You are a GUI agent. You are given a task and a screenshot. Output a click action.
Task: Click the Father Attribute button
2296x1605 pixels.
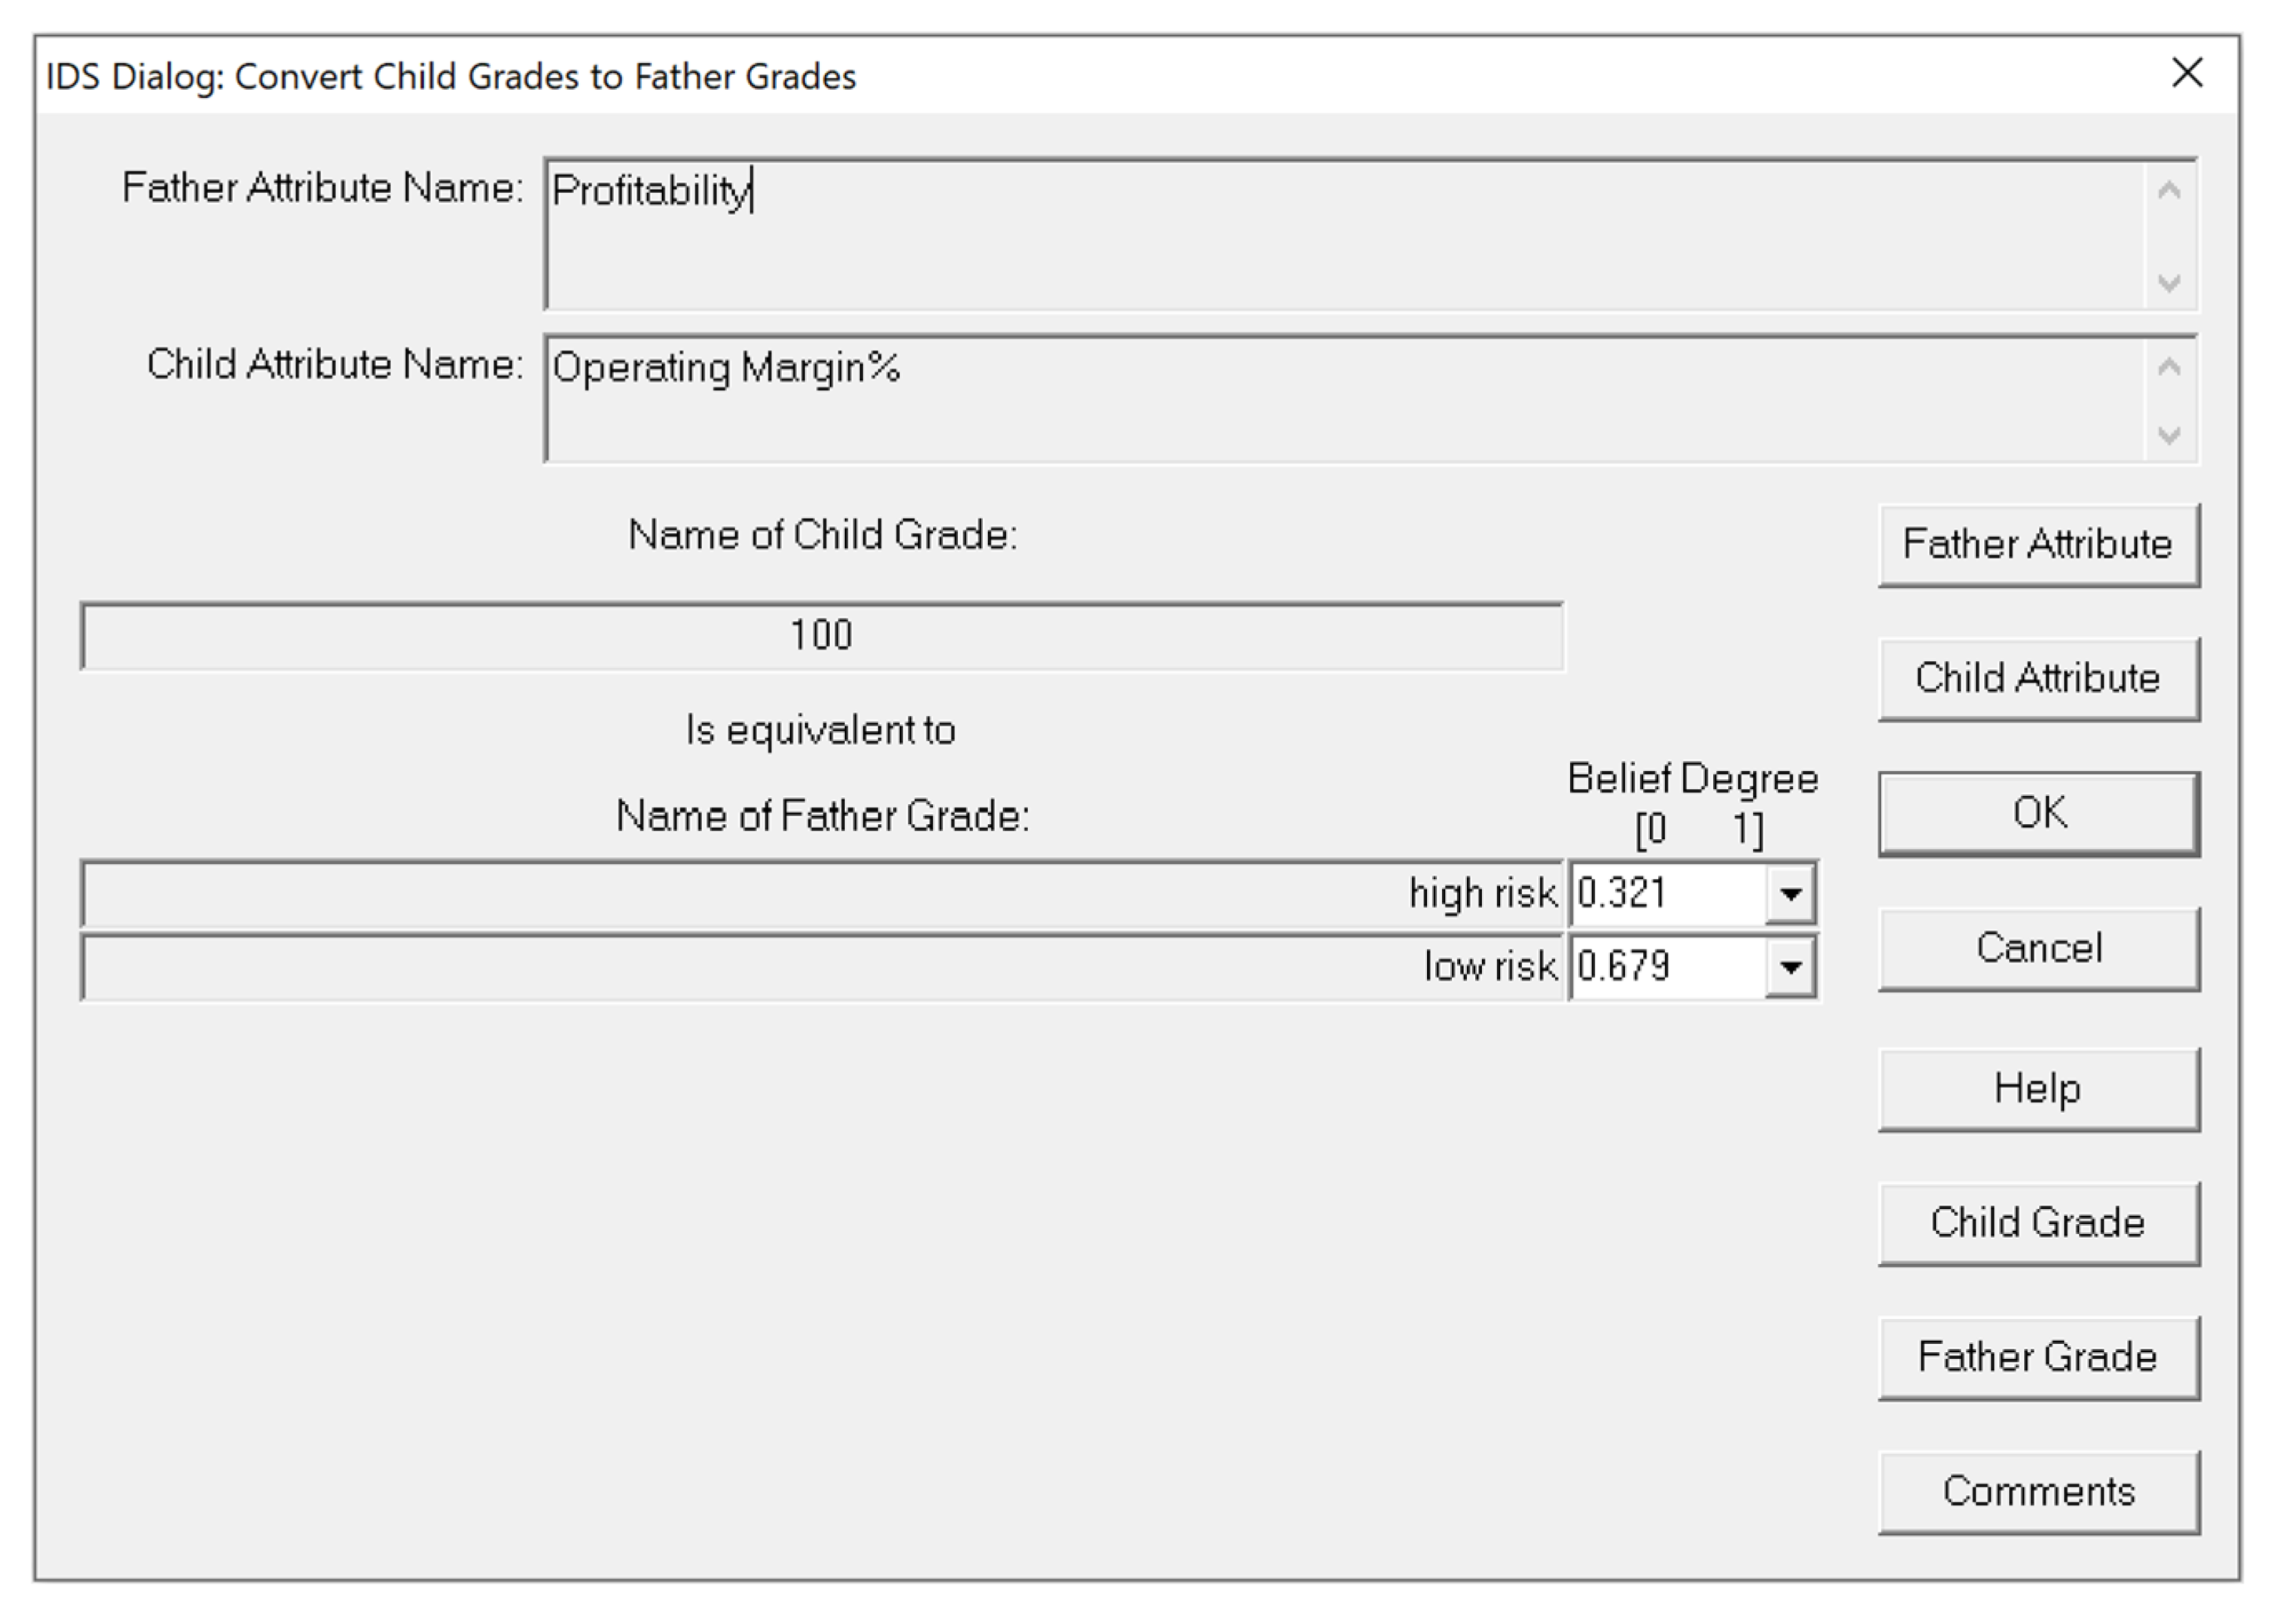click(x=2038, y=545)
